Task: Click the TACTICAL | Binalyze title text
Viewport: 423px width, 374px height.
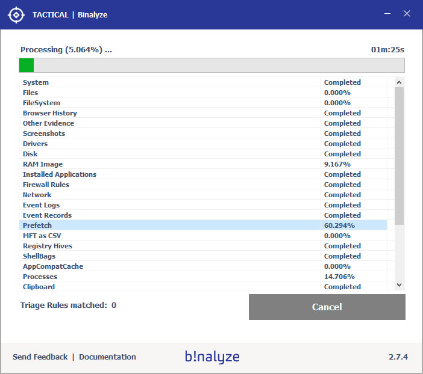Action: pos(70,15)
